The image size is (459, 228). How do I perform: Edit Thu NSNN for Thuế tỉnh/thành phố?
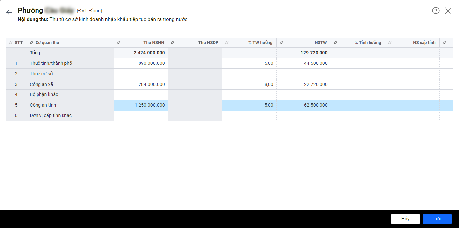coord(141,63)
